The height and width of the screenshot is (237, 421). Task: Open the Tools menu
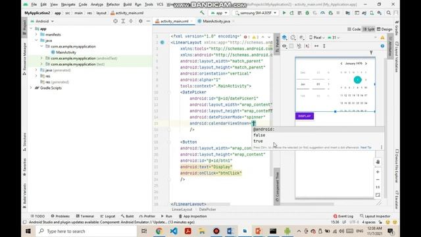[x=149, y=5]
